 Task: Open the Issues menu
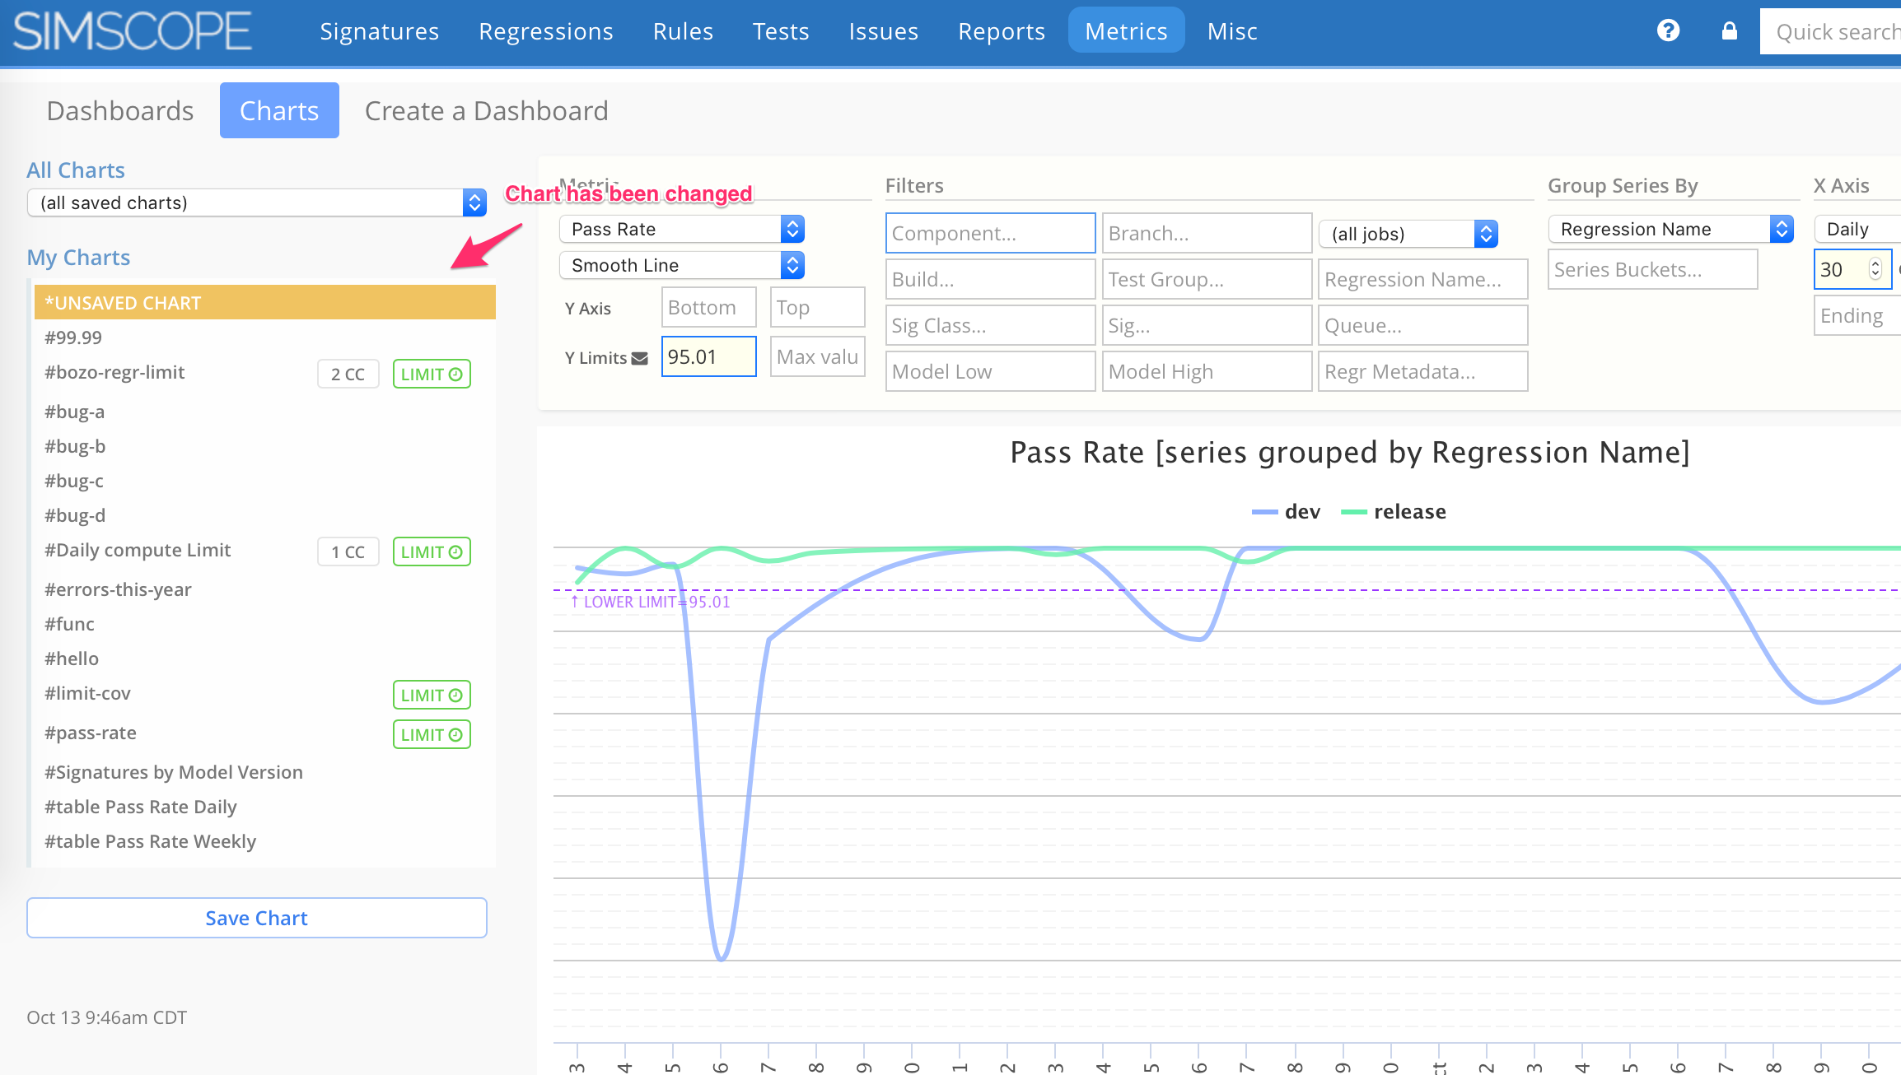[x=883, y=31]
